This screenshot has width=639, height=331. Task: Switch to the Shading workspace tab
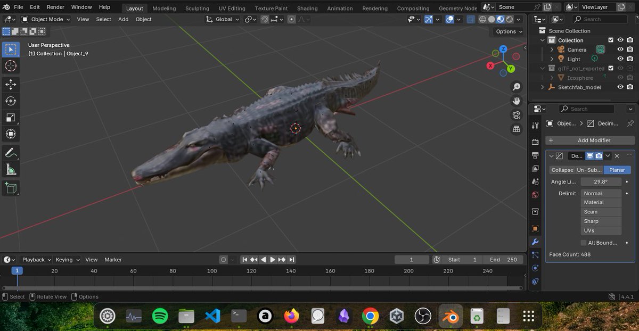(x=307, y=8)
